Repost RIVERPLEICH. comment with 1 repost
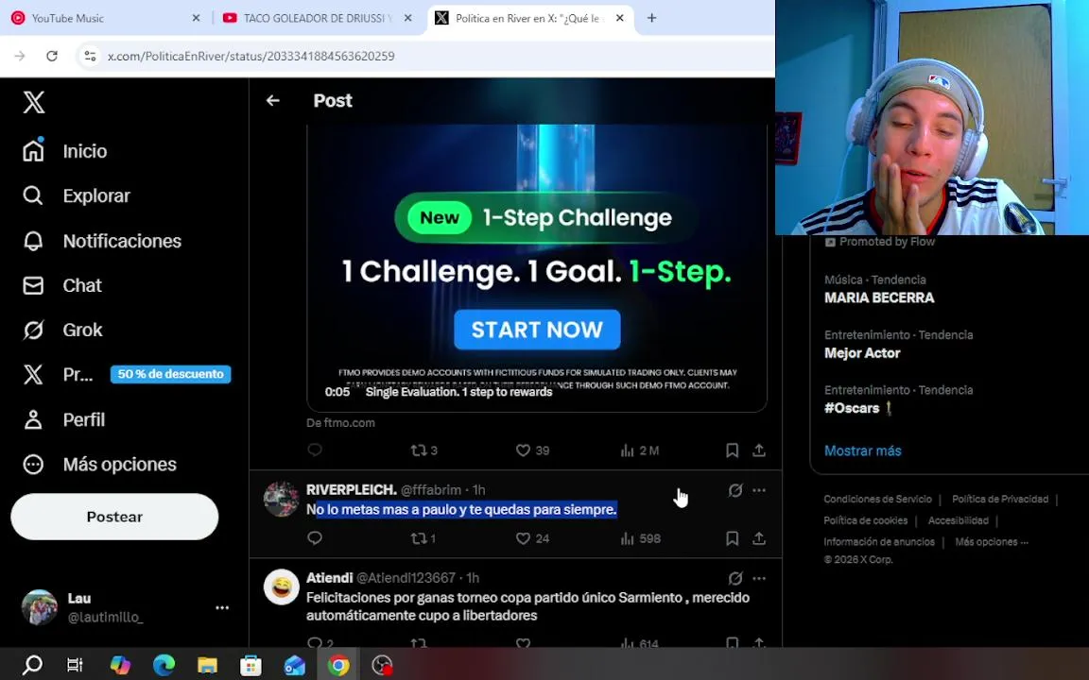 [423, 538]
